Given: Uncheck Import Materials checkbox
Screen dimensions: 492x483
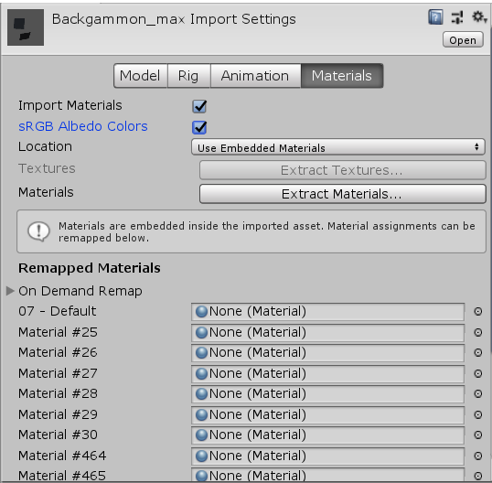Looking at the screenshot, I should [x=199, y=106].
